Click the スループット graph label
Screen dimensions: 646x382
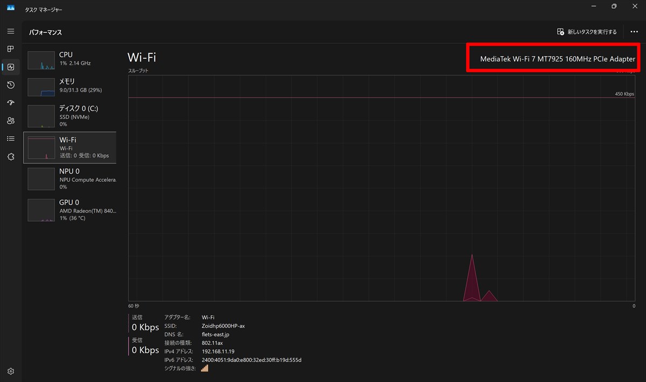[x=138, y=70]
